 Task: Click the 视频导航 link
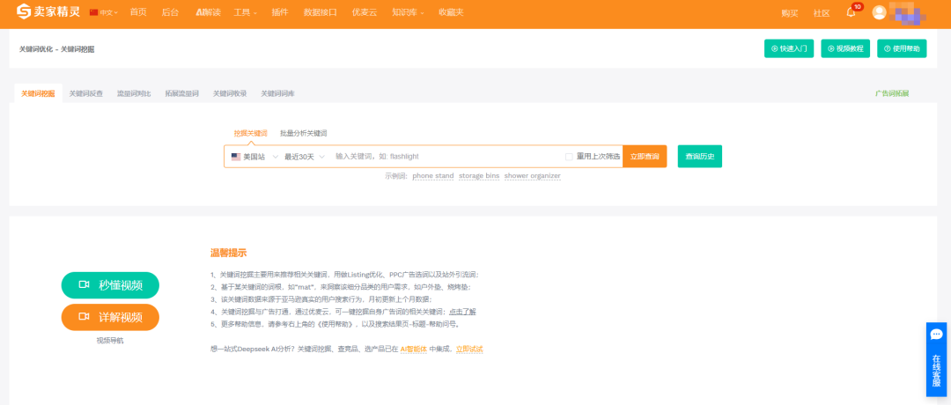click(x=110, y=341)
